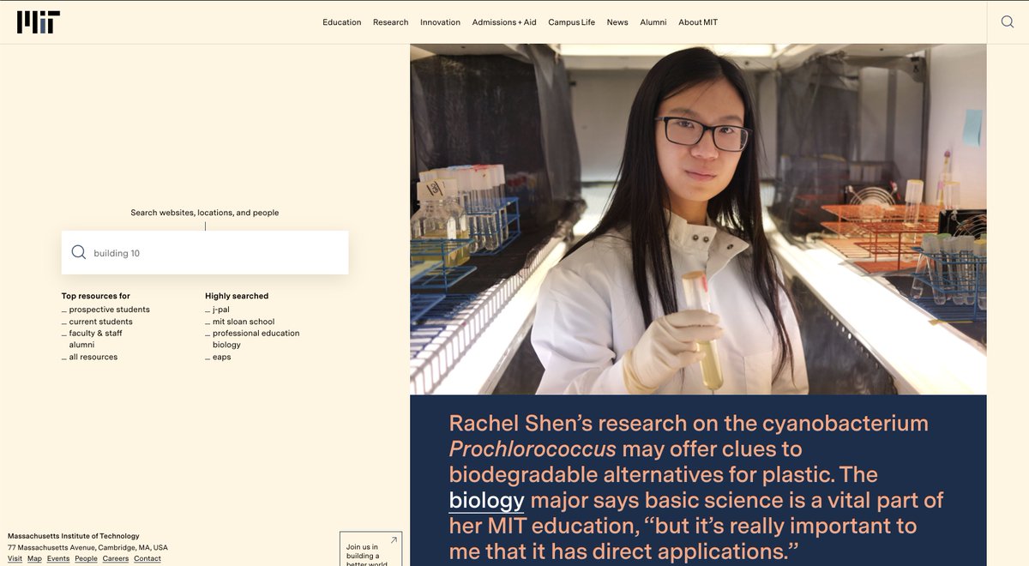The height and width of the screenshot is (566, 1029).
Task: Select 'mit sloan school' searched term
Action: click(244, 322)
